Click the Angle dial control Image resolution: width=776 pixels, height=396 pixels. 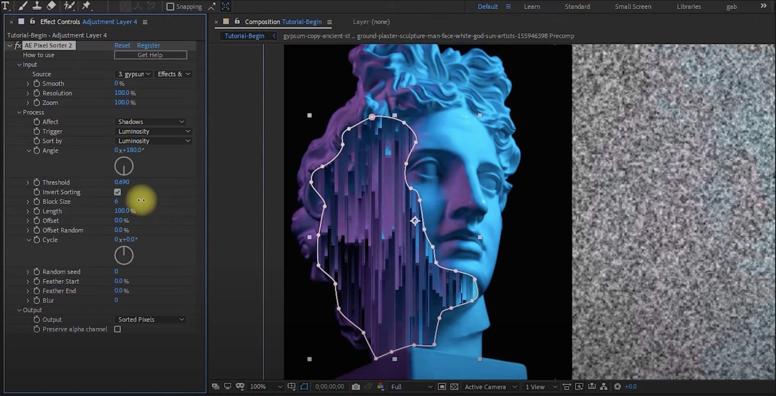pyautogui.click(x=124, y=166)
